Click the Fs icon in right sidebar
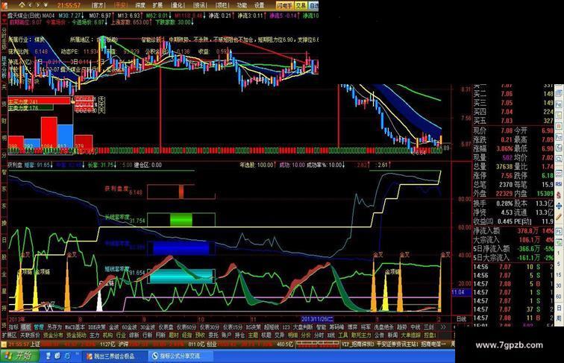The image size is (564, 363). tap(559, 232)
